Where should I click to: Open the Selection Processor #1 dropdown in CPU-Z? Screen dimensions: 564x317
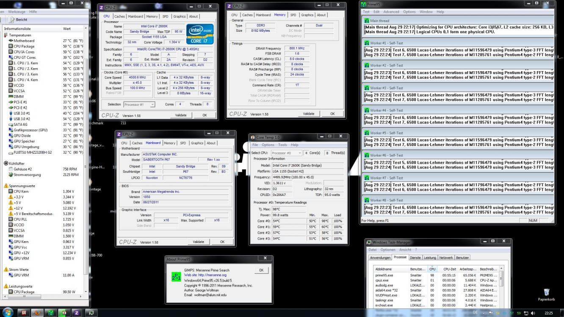tap(139, 104)
